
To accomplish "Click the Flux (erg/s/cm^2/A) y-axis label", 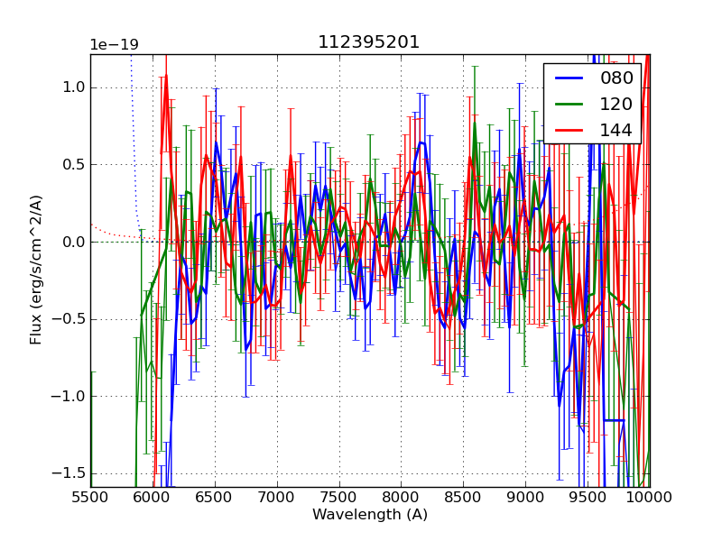I will [x=36, y=270].
